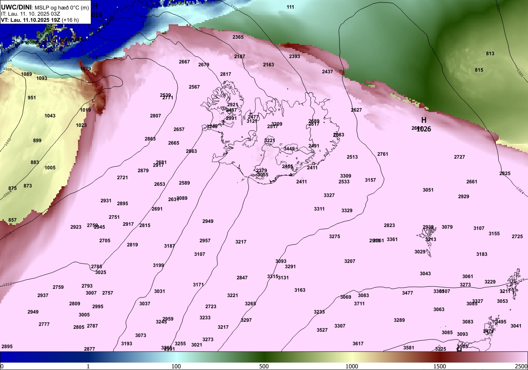
Task: Click the value 1089 in yellow area
Action: 26,74
